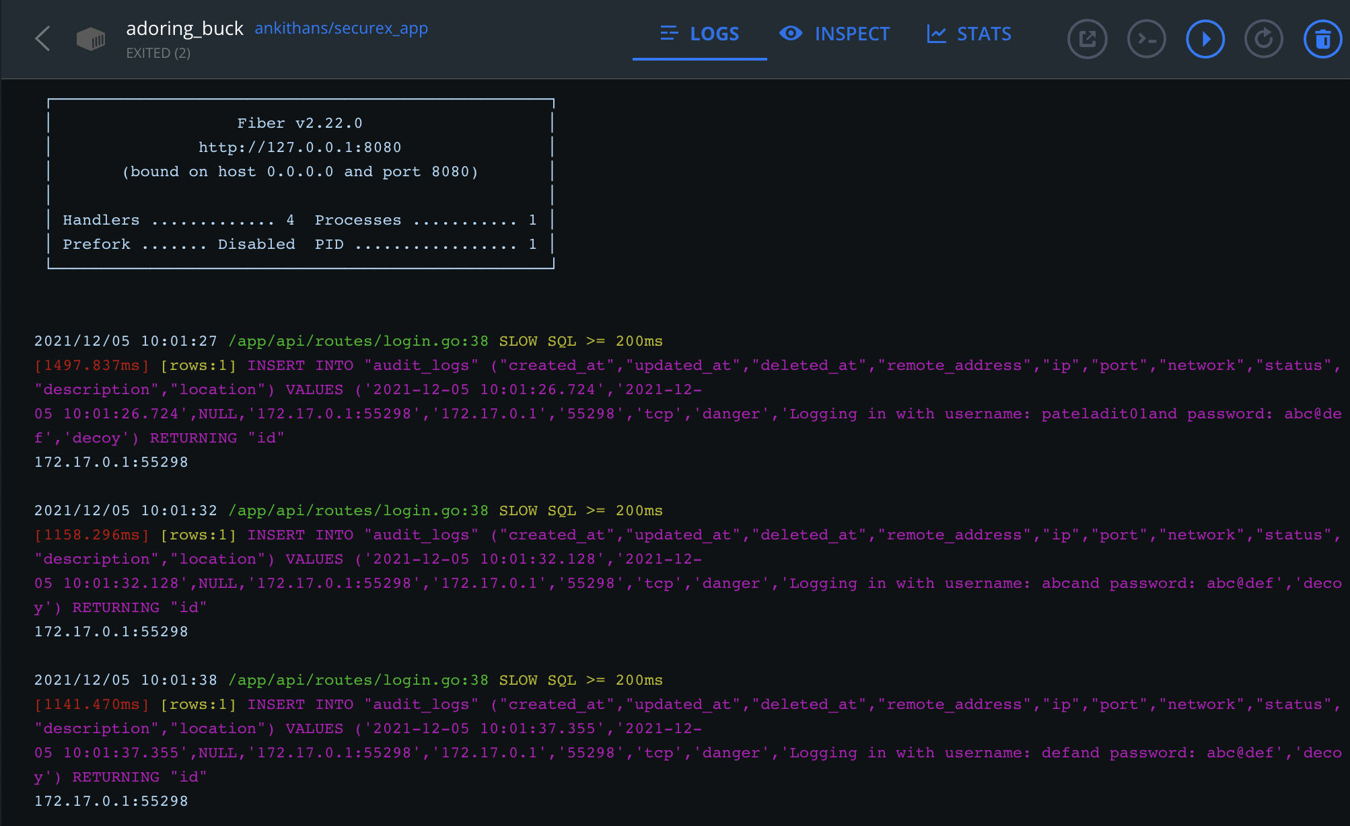Click the EXITED (2) status label
Screen dimensions: 1350x826
click(158, 53)
